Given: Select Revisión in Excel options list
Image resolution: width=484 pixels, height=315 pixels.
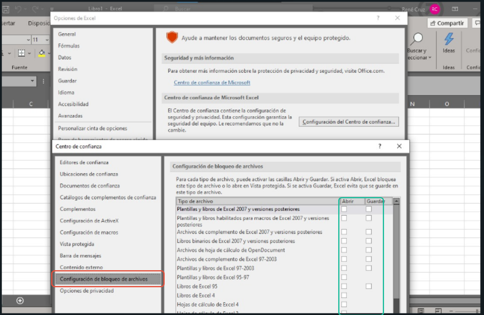Looking at the screenshot, I should point(68,69).
